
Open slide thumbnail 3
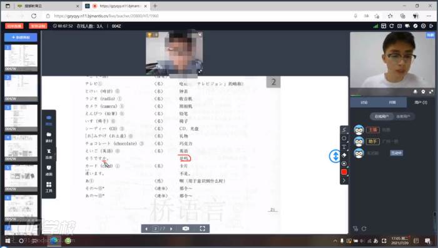(x=21, y=118)
